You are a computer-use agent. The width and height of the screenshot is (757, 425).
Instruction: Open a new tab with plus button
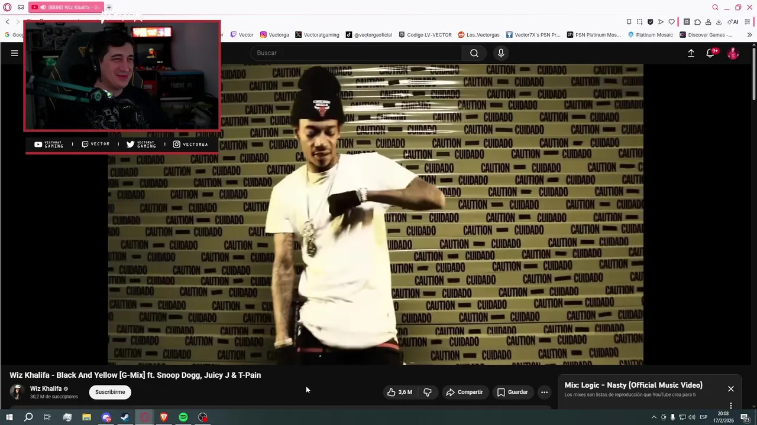coord(109,7)
